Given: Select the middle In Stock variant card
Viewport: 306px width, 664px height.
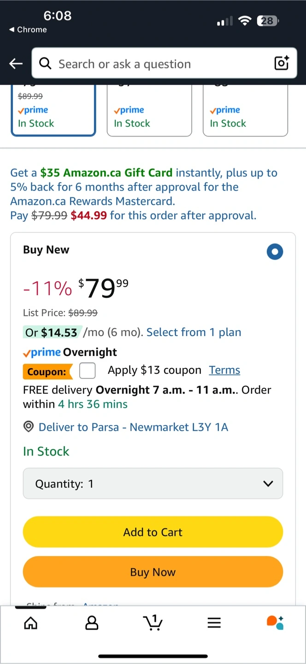Looking at the screenshot, I should pyautogui.click(x=149, y=110).
